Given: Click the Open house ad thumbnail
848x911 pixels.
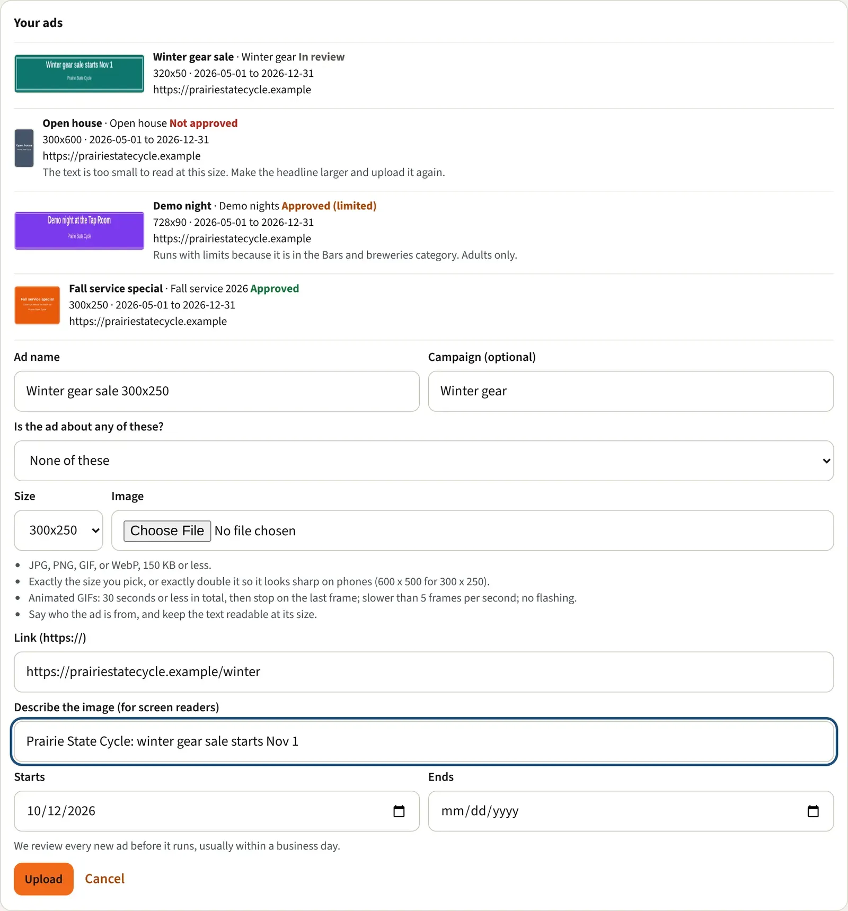Looking at the screenshot, I should coord(24,148).
